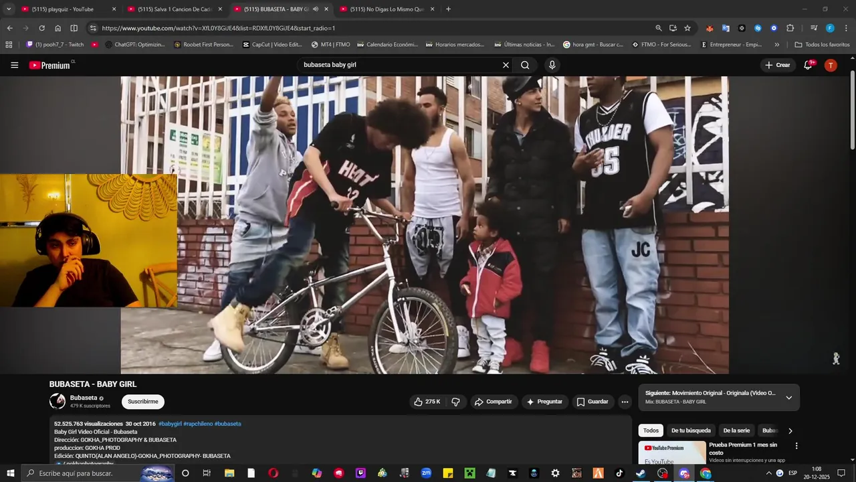Switch to No Digas Lo Mismo tab
This screenshot has width=856, height=482.
387,9
